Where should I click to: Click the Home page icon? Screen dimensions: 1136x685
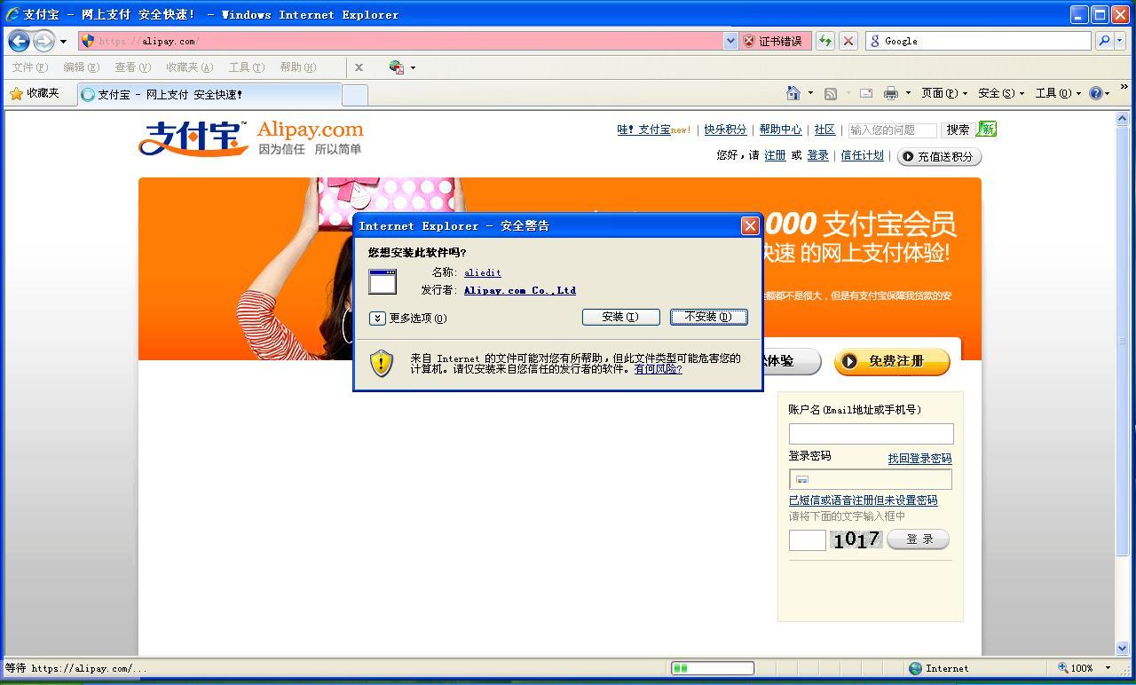point(793,93)
